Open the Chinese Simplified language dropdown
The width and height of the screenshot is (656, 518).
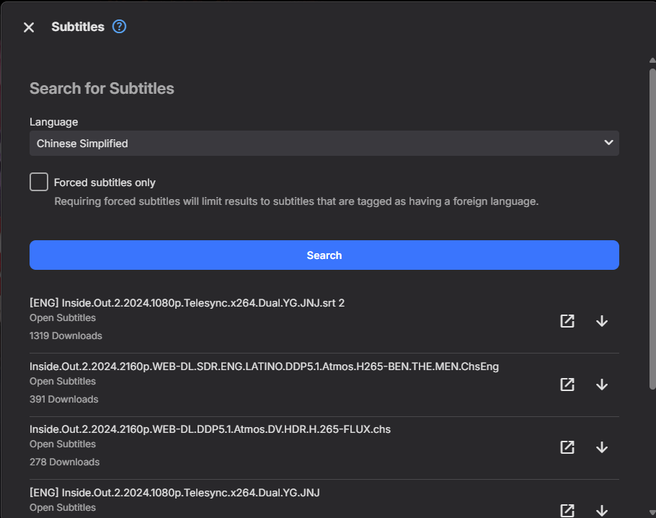(x=324, y=144)
